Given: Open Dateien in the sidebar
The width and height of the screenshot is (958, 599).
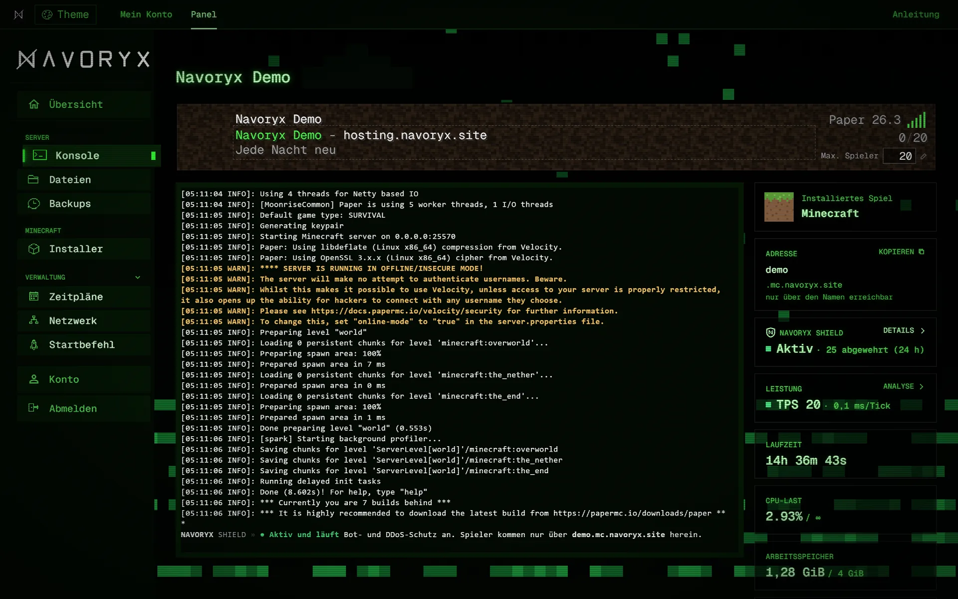Looking at the screenshot, I should click(x=84, y=180).
